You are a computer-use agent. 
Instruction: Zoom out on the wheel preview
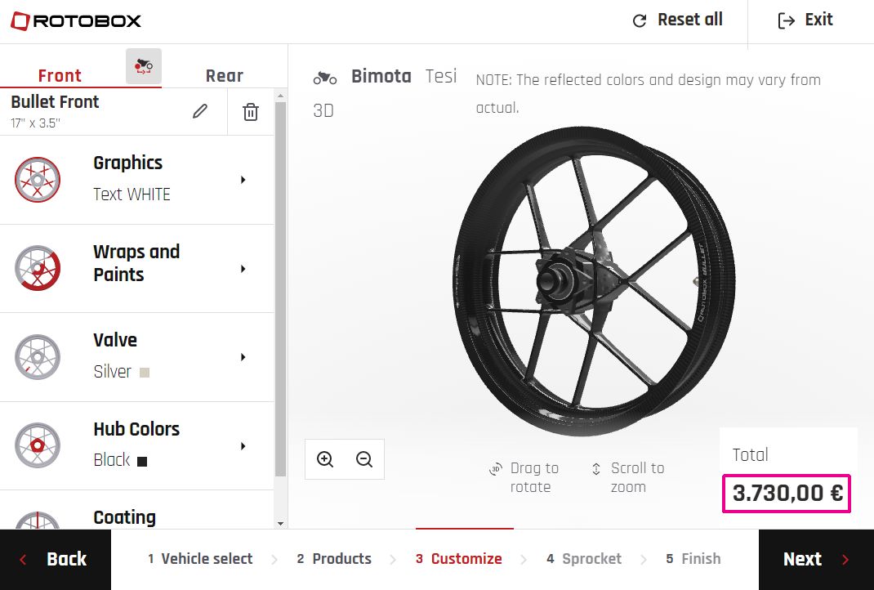364,459
